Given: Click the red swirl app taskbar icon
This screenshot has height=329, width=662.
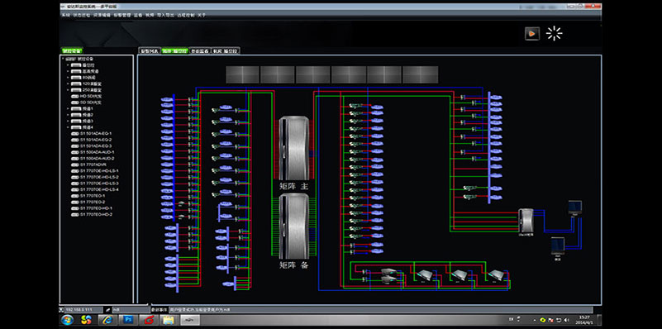Looking at the screenshot, I should (148, 320).
